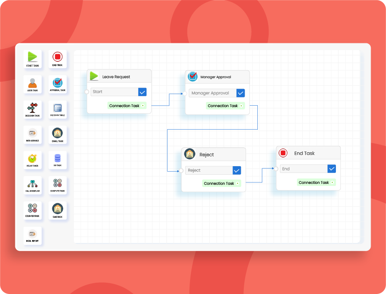
Task: Check the box next to the Reject field
Action: 236,170
